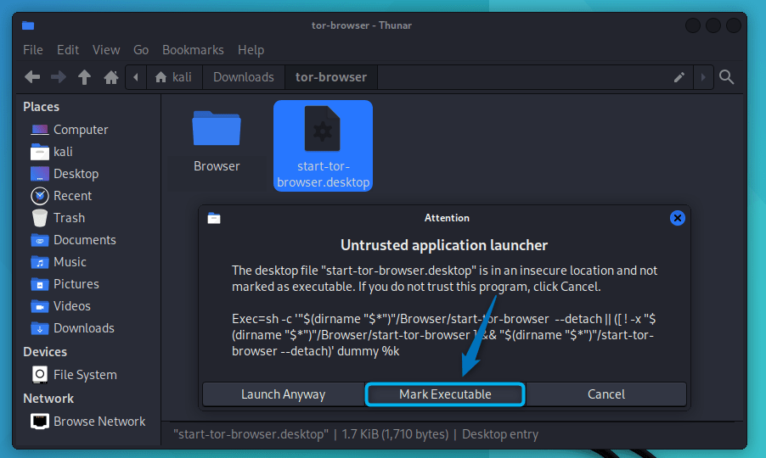Viewport: 766px width, 458px height.
Task: Select Computer in the Places sidebar
Action: click(x=81, y=130)
